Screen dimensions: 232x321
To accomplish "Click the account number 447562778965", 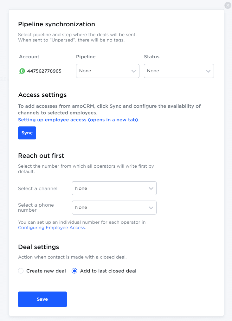I will tap(44, 71).
